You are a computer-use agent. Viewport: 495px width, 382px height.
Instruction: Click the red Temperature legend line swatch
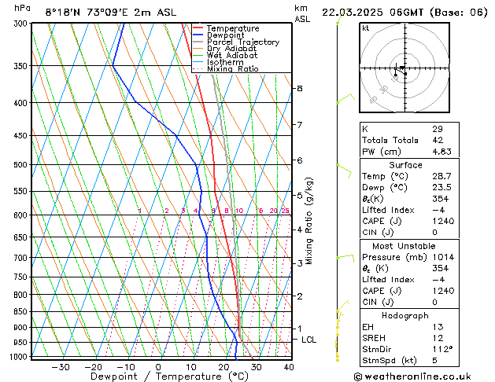tap(198, 28)
